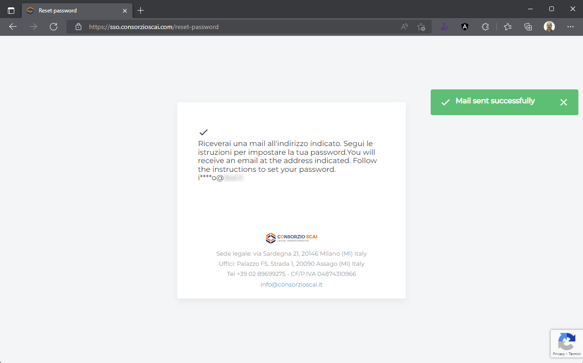Reload the reset password page
This screenshot has height=363, width=583.
click(x=54, y=27)
